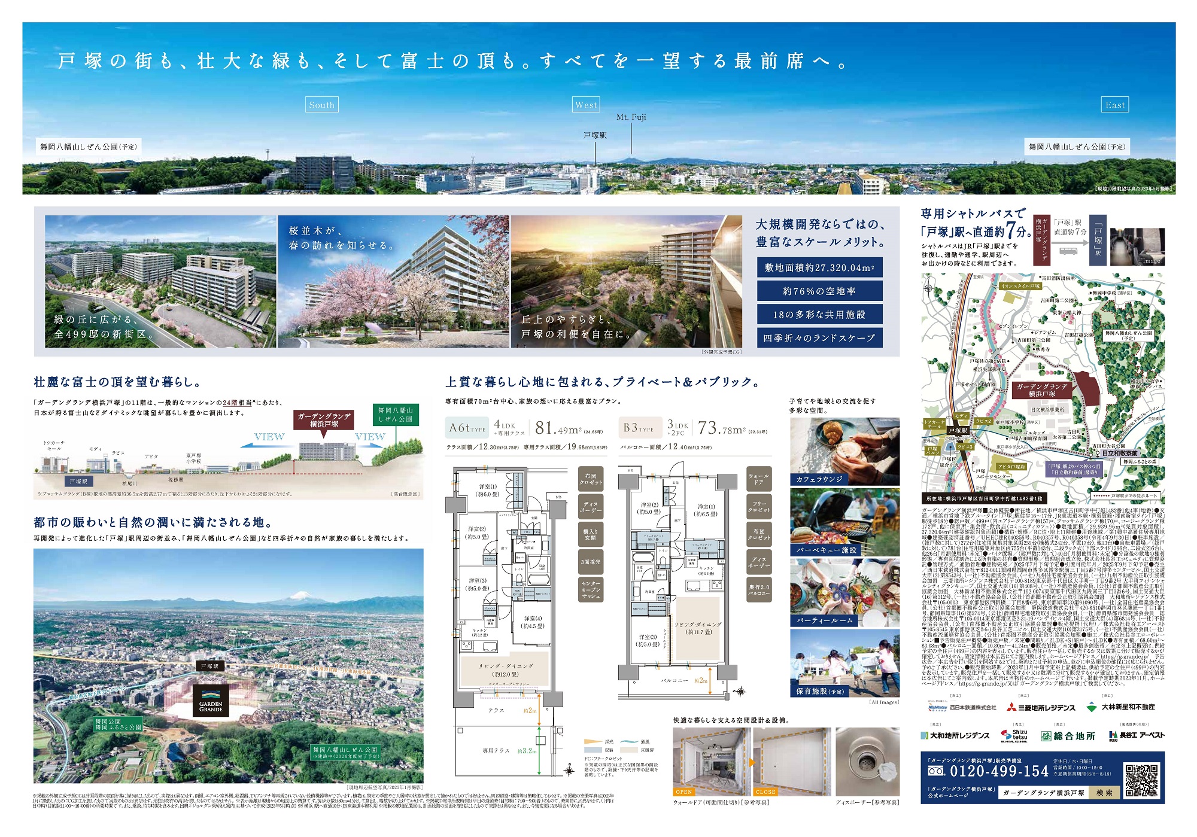Click the 敷地面積約27,320.04m² banner
Viewport: 1197px width, 837px height.
819,267
